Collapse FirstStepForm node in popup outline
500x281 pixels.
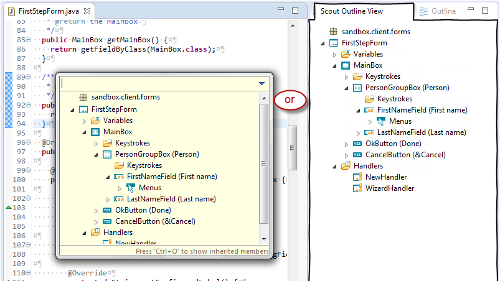(x=72, y=110)
